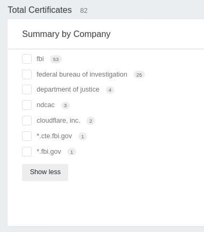Click the department of justice label
204x232 pixels.
pos(68,89)
